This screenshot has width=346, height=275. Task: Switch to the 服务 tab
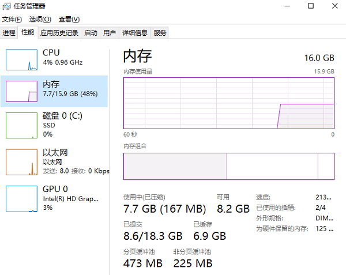coord(160,33)
